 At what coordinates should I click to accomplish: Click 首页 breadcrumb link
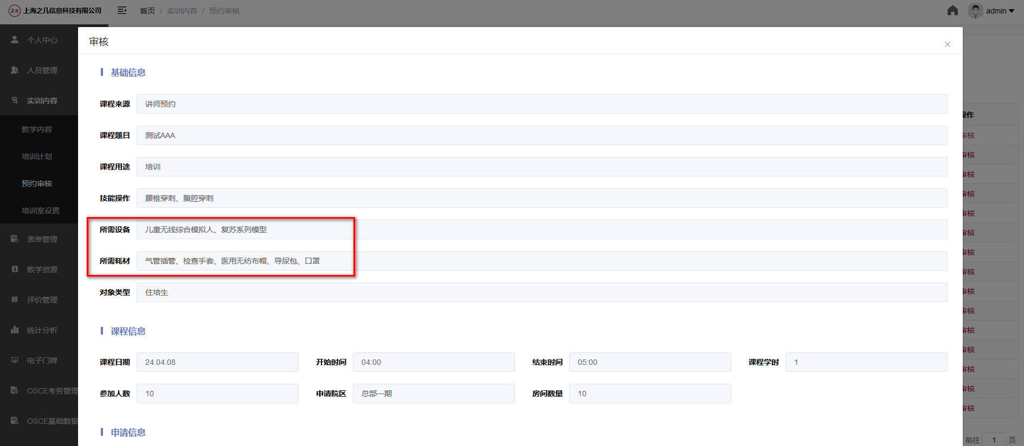click(x=147, y=11)
